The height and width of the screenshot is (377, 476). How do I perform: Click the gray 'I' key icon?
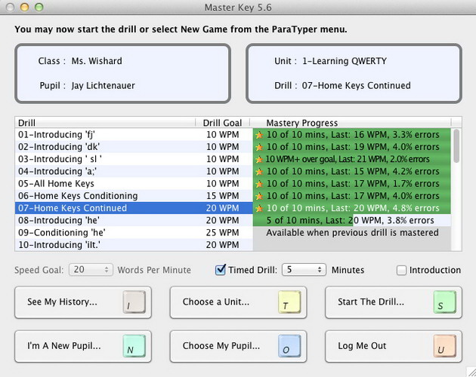[134, 302]
